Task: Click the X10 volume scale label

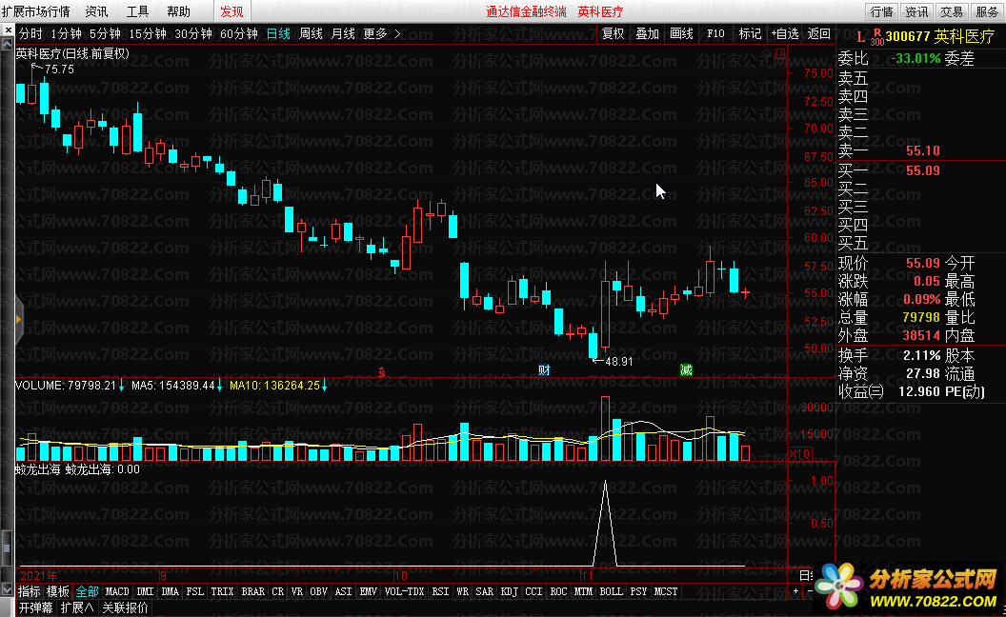Action: (799, 454)
